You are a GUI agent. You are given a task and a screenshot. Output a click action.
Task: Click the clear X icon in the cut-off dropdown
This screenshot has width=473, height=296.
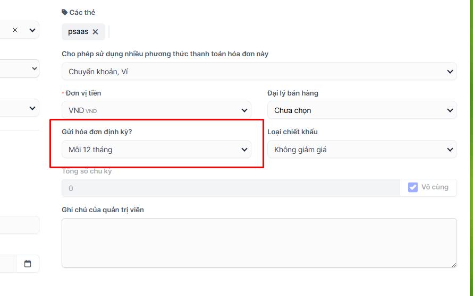pos(15,30)
